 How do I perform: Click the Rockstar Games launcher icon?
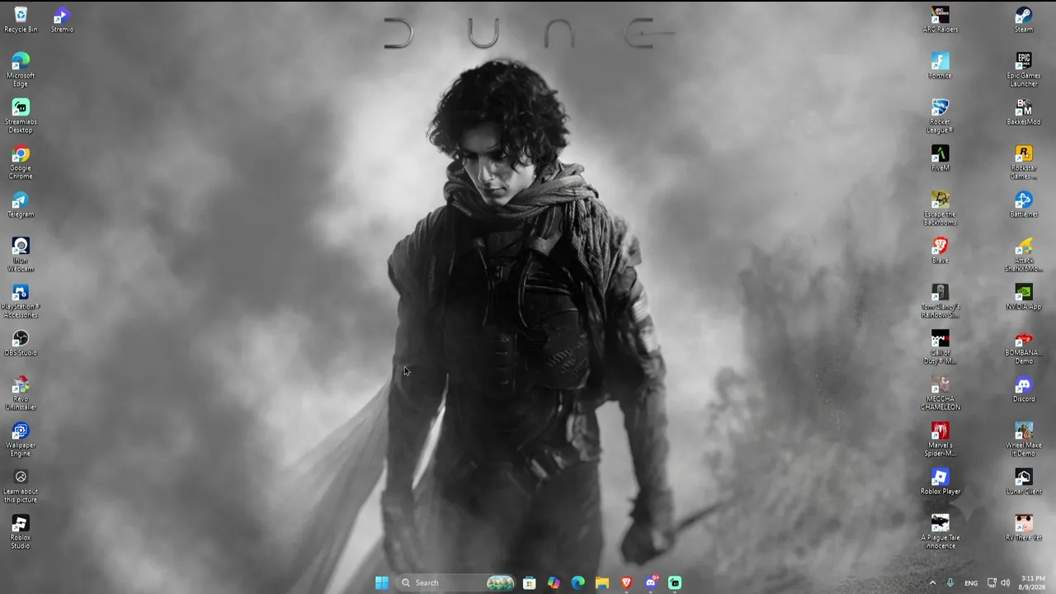click(1024, 162)
